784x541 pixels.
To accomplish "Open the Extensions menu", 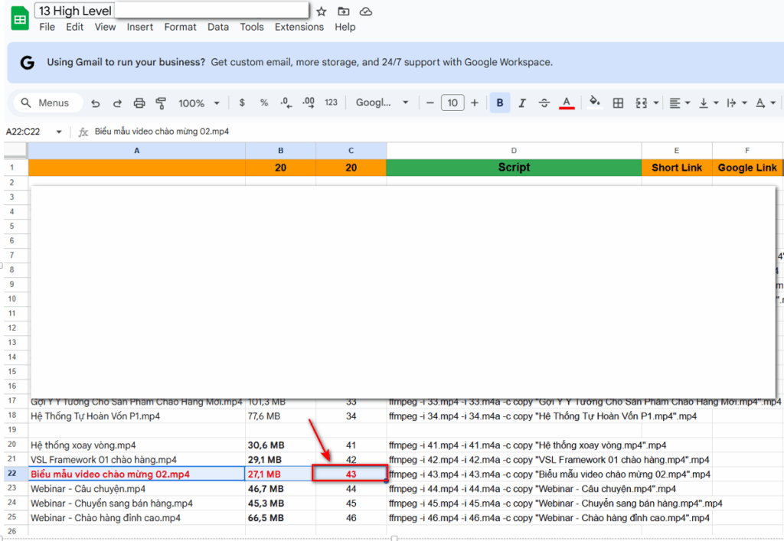I will tap(299, 27).
